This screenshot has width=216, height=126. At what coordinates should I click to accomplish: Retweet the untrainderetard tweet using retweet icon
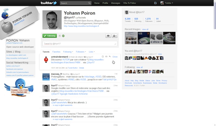pos(106,57)
